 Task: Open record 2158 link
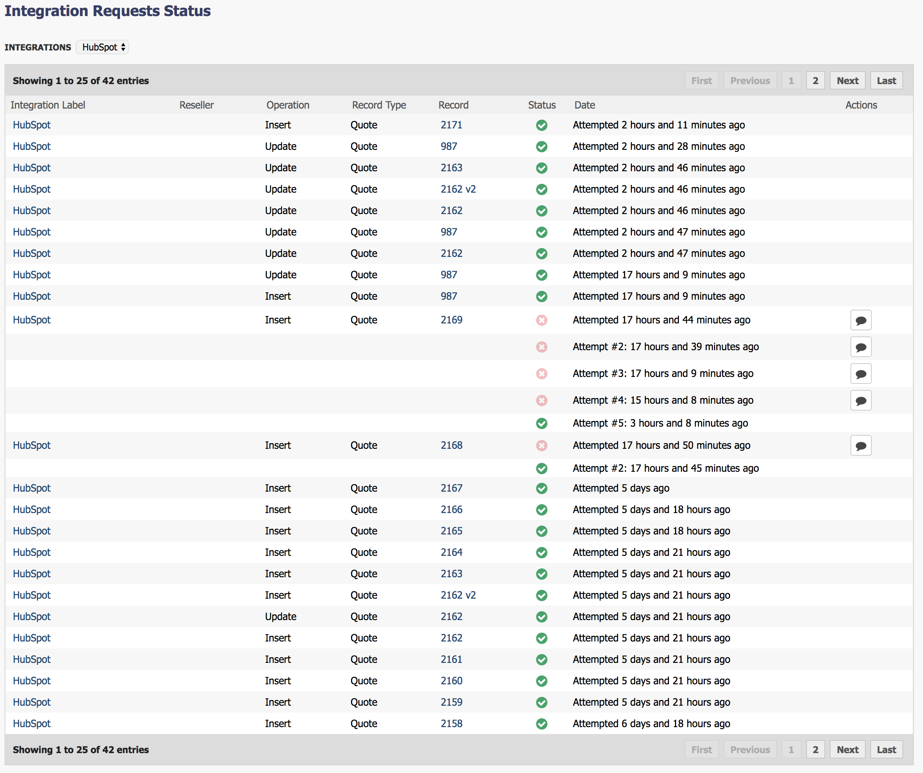click(452, 723)
